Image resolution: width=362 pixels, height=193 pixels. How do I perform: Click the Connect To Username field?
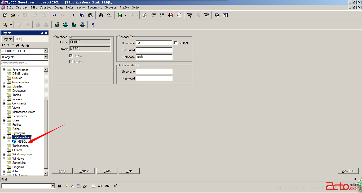tap(154, 43)
